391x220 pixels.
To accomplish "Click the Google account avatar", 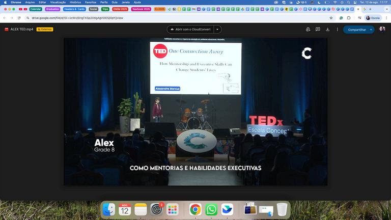I will pos(382,30).
